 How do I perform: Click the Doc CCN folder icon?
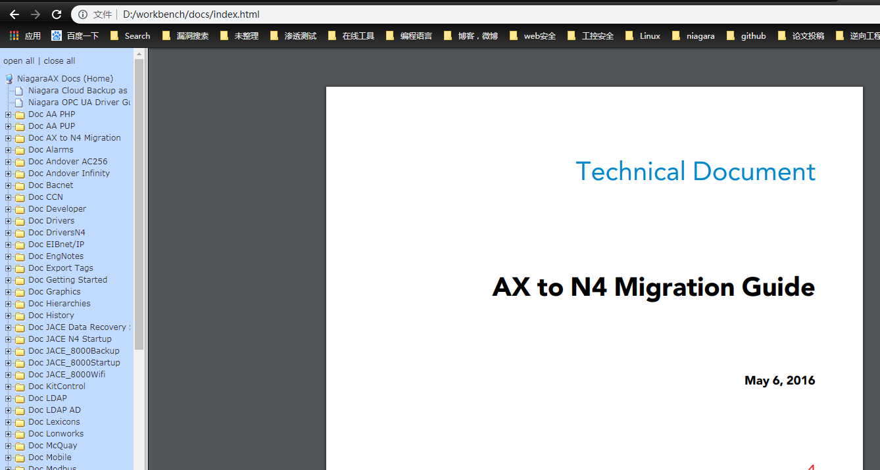coord(20,197)
